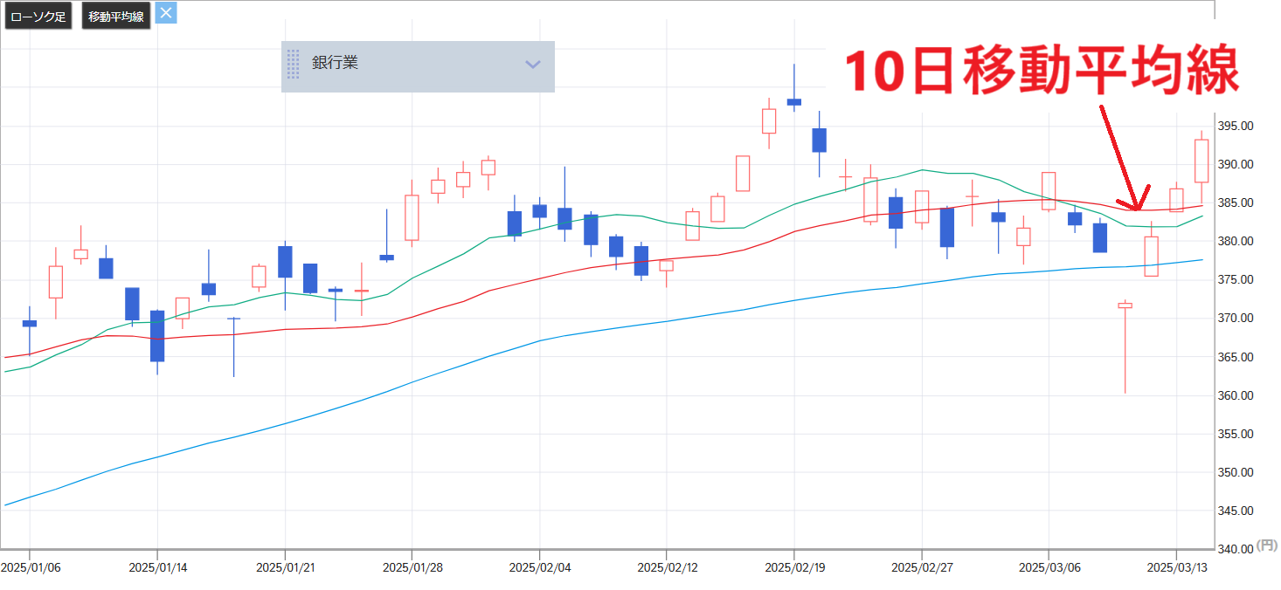Click the 2025/03/13 date label
Screen dimensions: 1281x590
coord(1176,567)
